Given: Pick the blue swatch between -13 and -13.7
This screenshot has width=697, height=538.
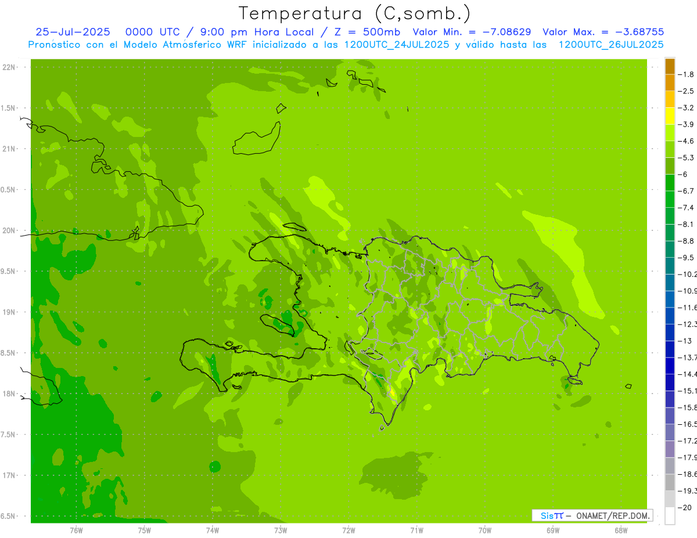Looking at the screenshot, I should point(670,349).
